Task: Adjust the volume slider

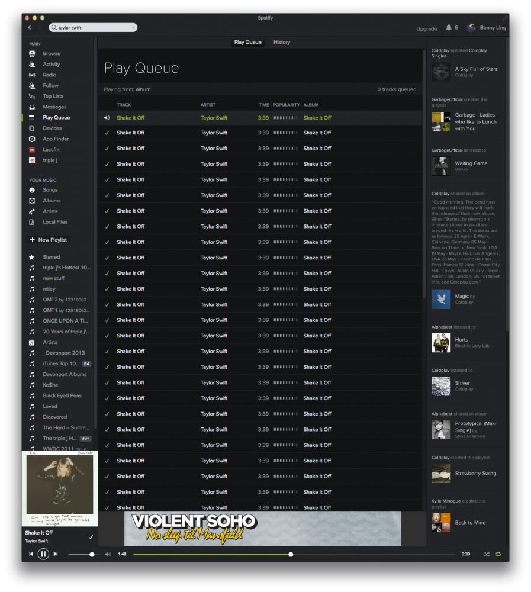Action: tap(83, 554)
